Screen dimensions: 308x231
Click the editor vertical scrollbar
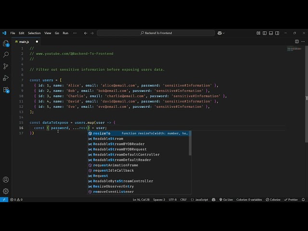pyautogui.click(x=307, y=94)
